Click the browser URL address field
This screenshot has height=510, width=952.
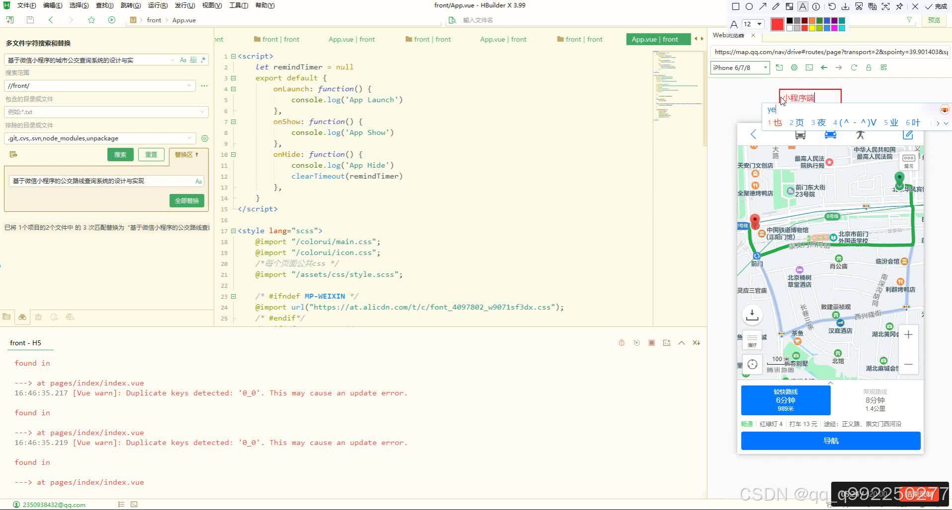click(x=830, y=52)
